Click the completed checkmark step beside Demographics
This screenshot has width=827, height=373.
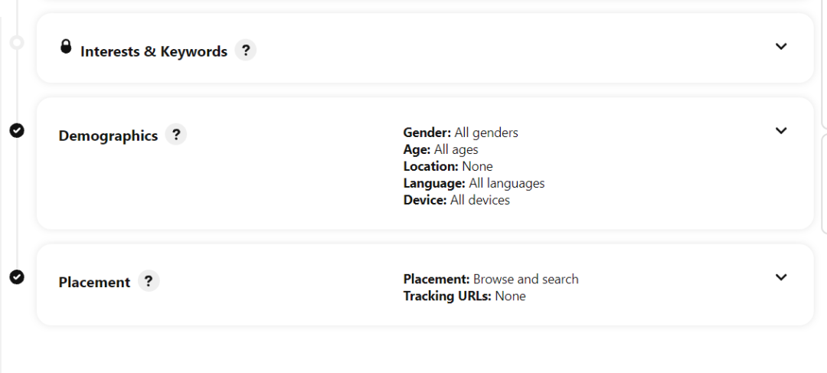click(17, 129)
